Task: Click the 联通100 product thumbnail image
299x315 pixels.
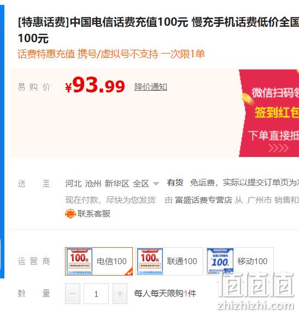Action: pos(150,261)
